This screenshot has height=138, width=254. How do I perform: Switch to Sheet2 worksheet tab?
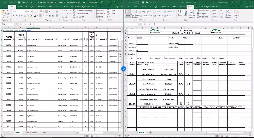(26, 133)
